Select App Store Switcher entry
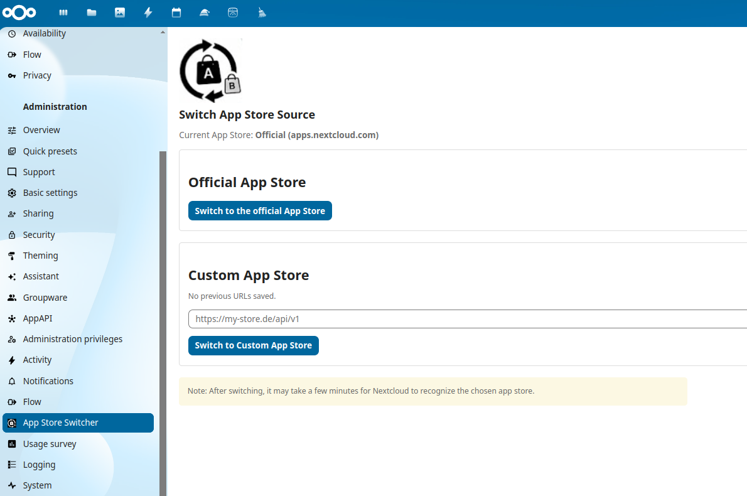747x496 pixels. (78, 423)
